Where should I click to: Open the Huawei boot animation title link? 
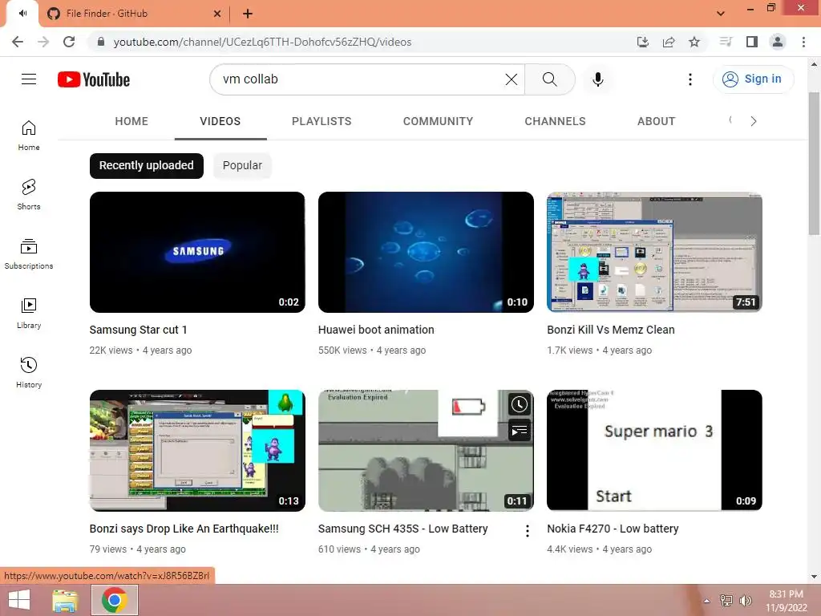[376, 330]
